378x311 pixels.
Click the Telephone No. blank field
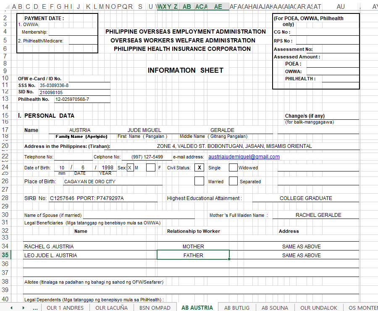click(73, 157)
